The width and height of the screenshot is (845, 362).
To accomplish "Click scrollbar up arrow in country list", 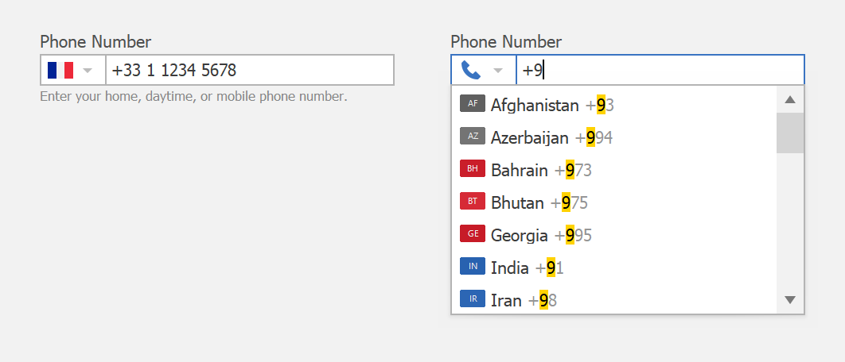I will (x=790, y=99).
